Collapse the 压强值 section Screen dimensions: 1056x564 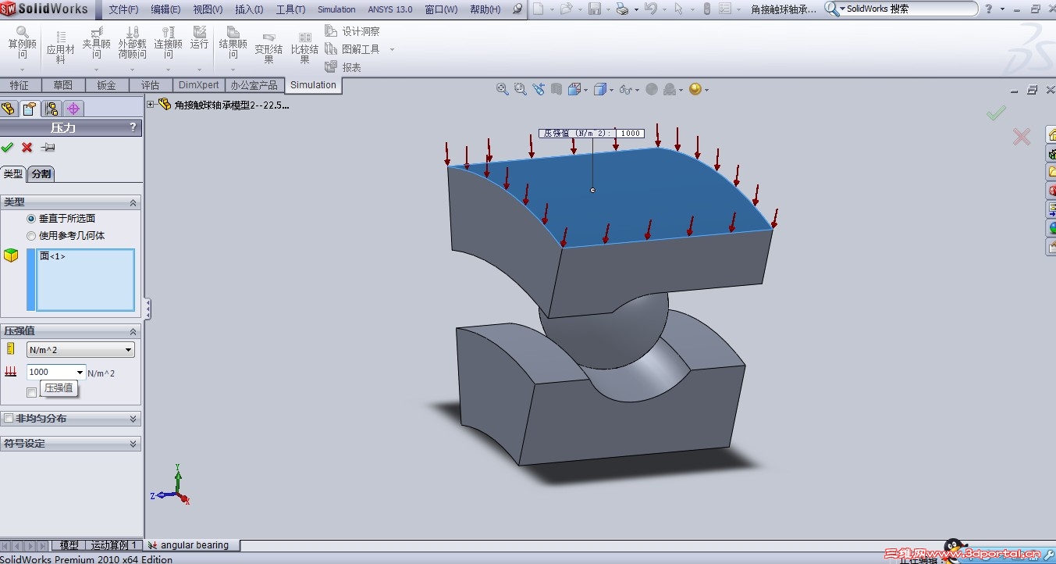133,331
